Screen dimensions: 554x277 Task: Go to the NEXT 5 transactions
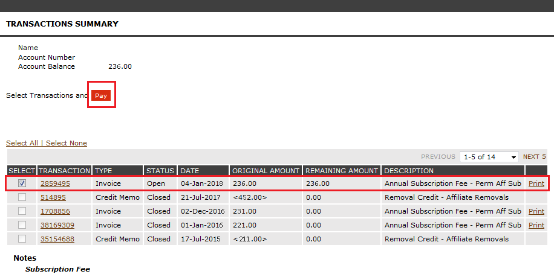click(534, 157)
